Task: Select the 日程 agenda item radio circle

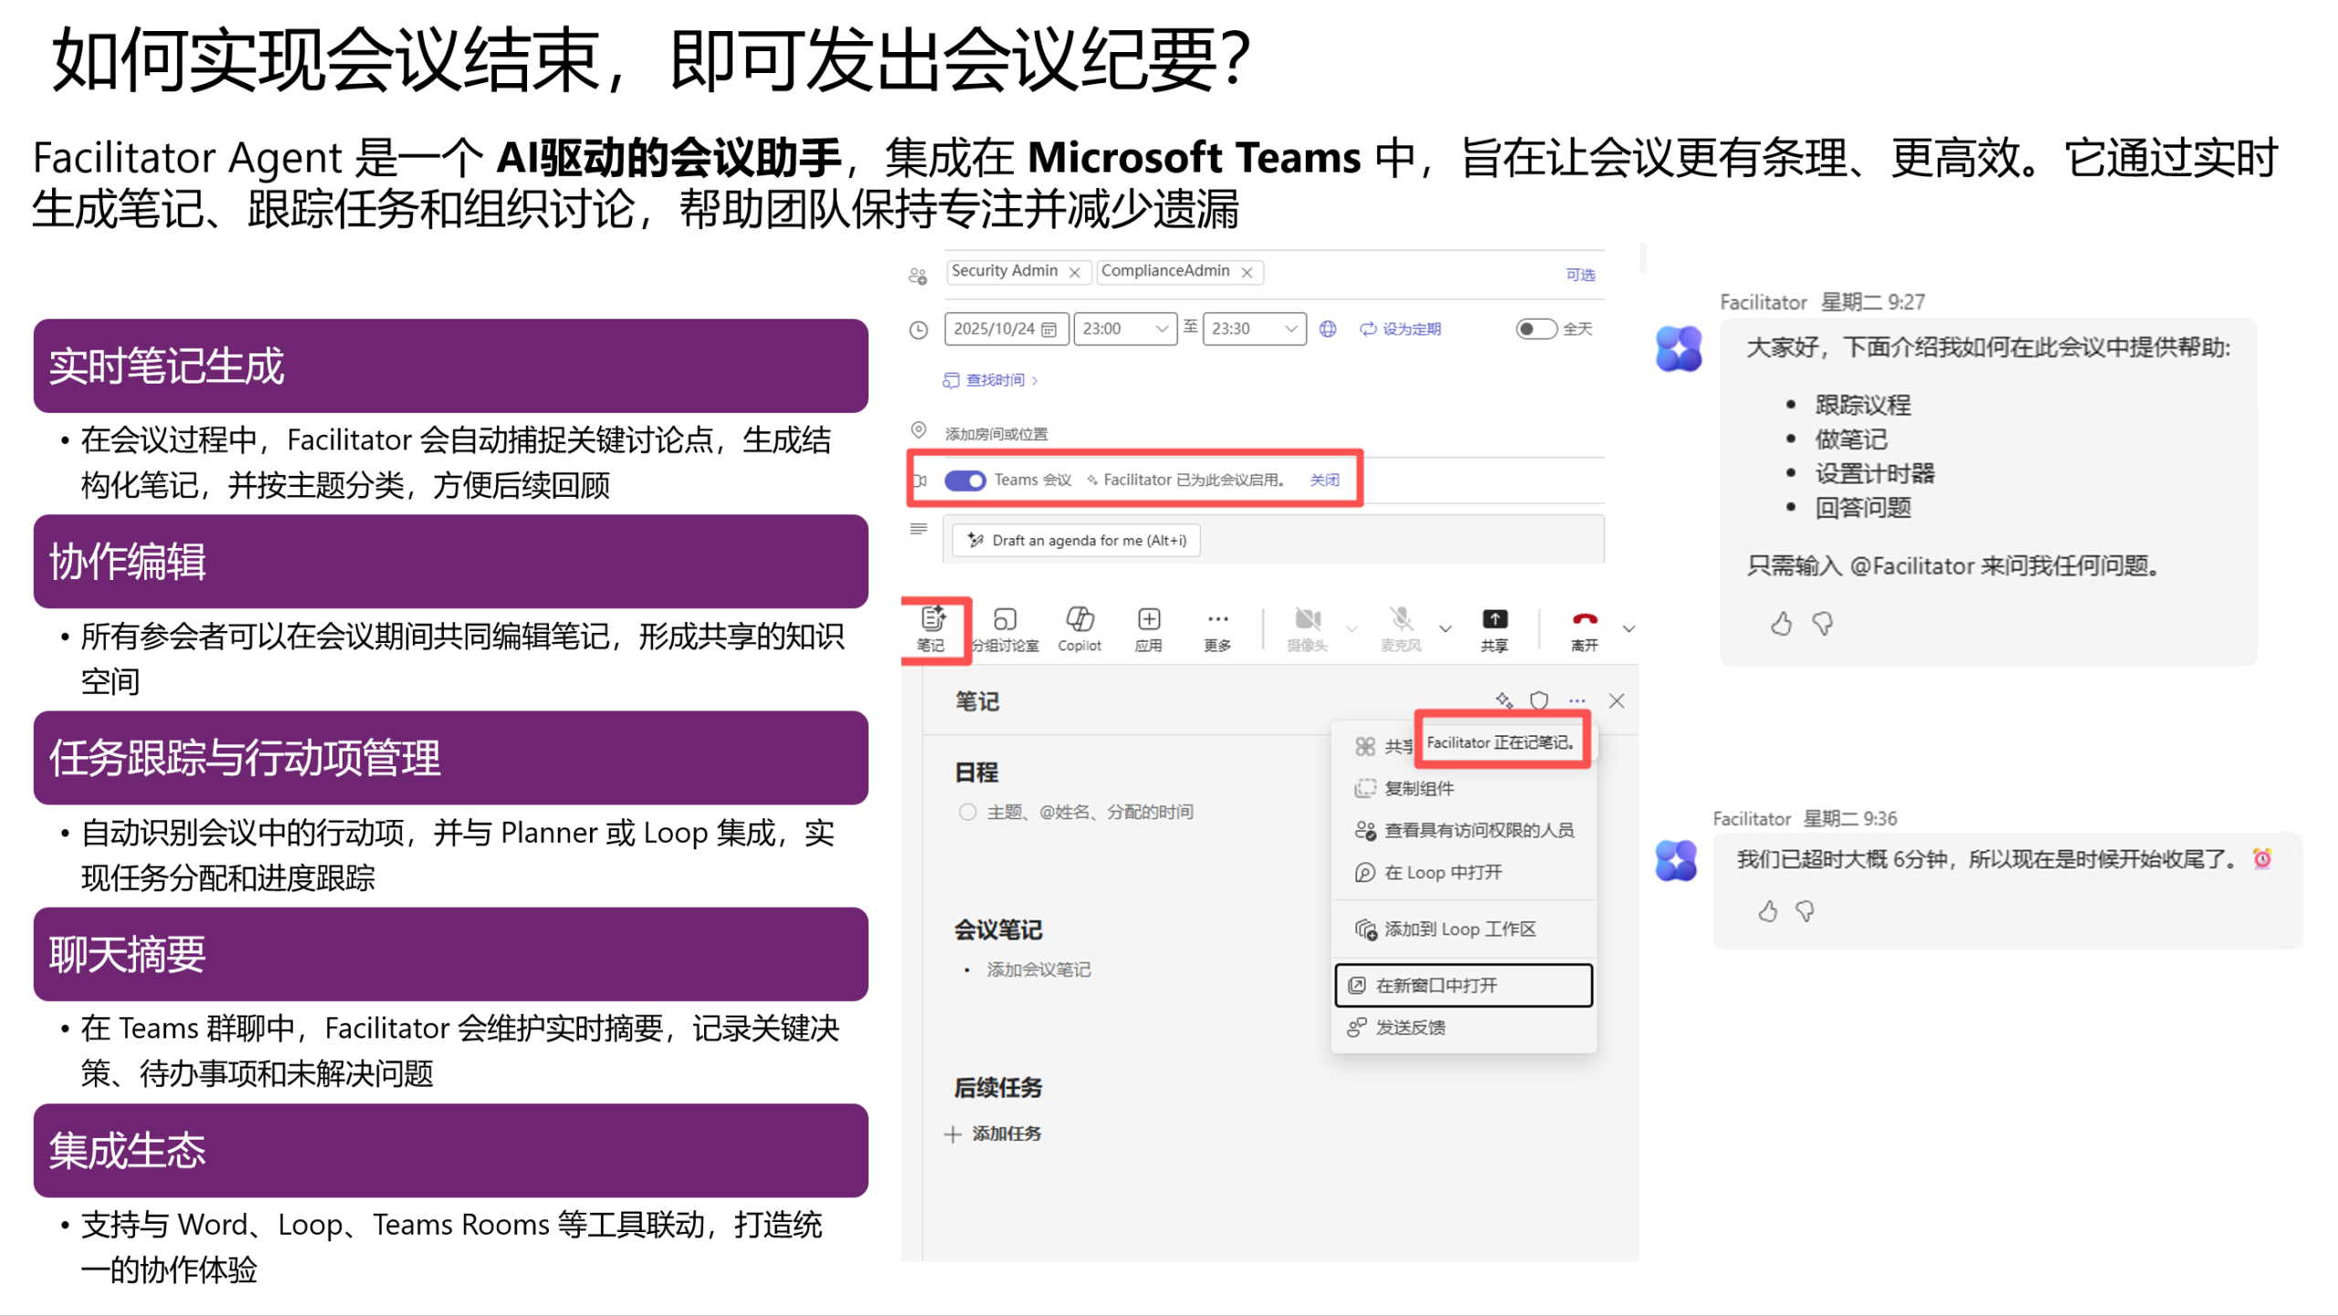Action: pos(967,812)
